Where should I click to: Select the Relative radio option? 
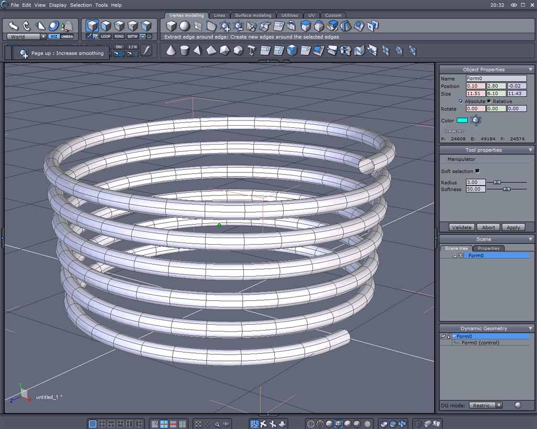tap(489, 101)
